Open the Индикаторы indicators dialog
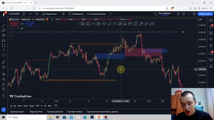The image size is (214, 120). [49, 14]
